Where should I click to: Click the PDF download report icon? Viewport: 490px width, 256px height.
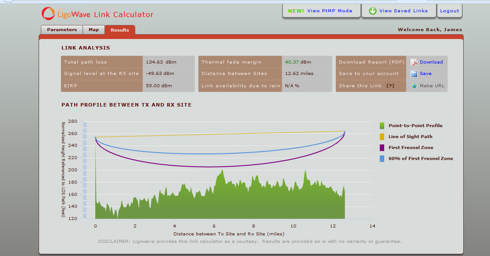coord(414,62)
